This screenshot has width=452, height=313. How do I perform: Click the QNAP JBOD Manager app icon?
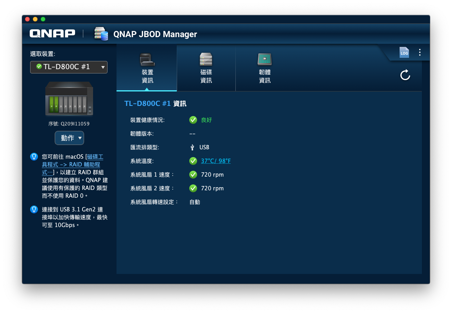click(100, 34)
